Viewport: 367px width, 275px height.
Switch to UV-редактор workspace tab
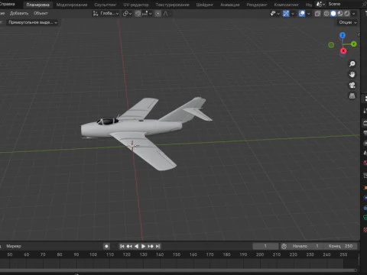point(136,5)
